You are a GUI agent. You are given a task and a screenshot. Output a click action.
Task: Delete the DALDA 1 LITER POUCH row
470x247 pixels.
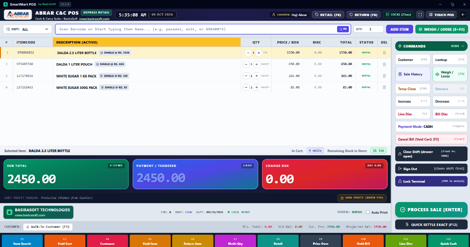(384, 64)
